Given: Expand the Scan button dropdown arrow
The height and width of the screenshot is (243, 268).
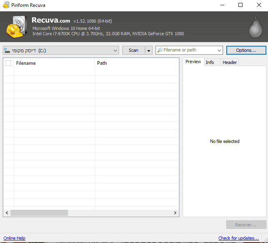Looking at the screenshot, I should pos(149,51).
